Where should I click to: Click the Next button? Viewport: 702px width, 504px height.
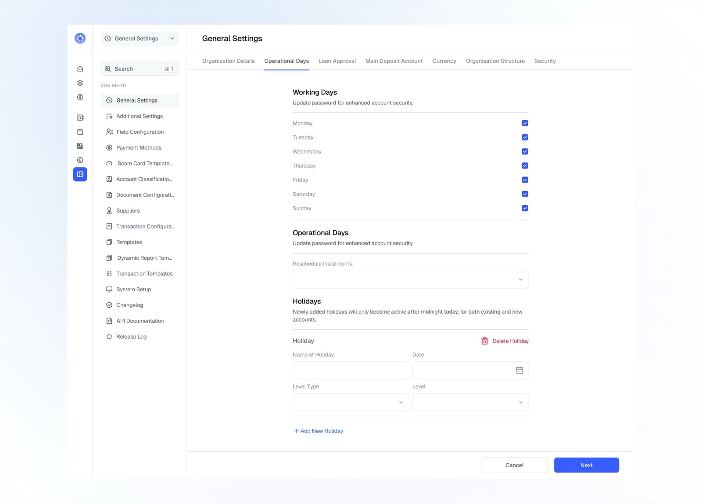click(x=587, y=465)
